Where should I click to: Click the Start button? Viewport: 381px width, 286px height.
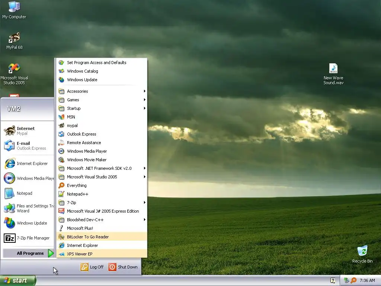(x=18, y=280)
